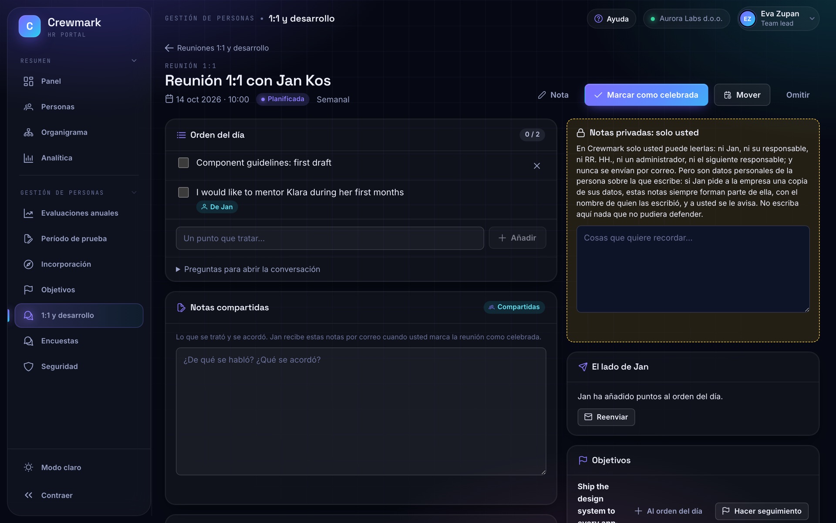Switch to Modo claro
Viewport: 836px width, 523px height.
coord(79,467)
